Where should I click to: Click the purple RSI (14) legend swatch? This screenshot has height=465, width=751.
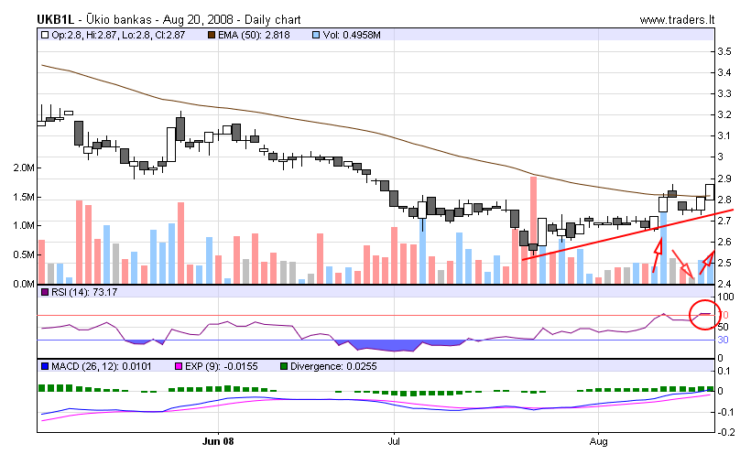click(45, 292)
